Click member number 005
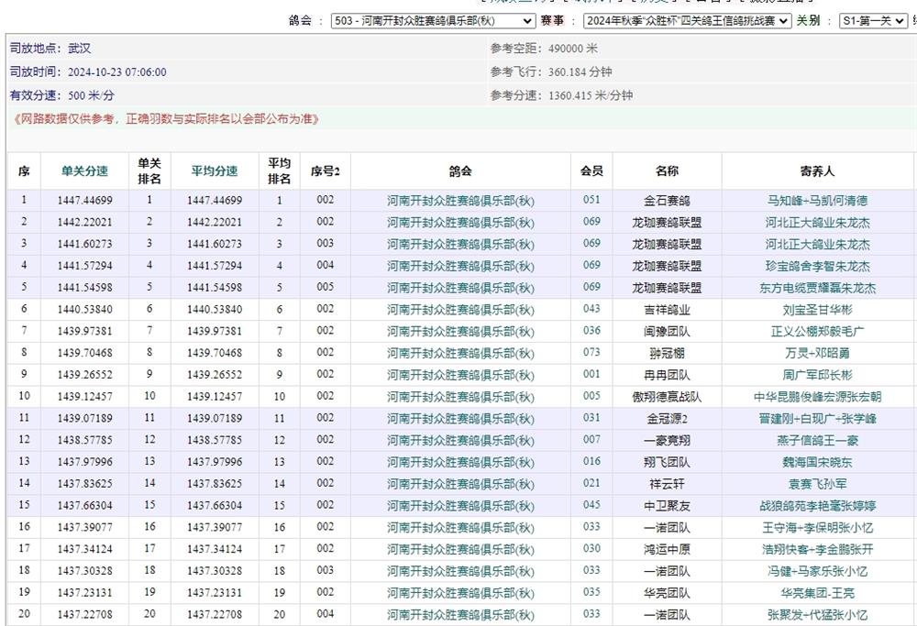The width and height of the screenshot is (917, 626). (x=591, y=396)
